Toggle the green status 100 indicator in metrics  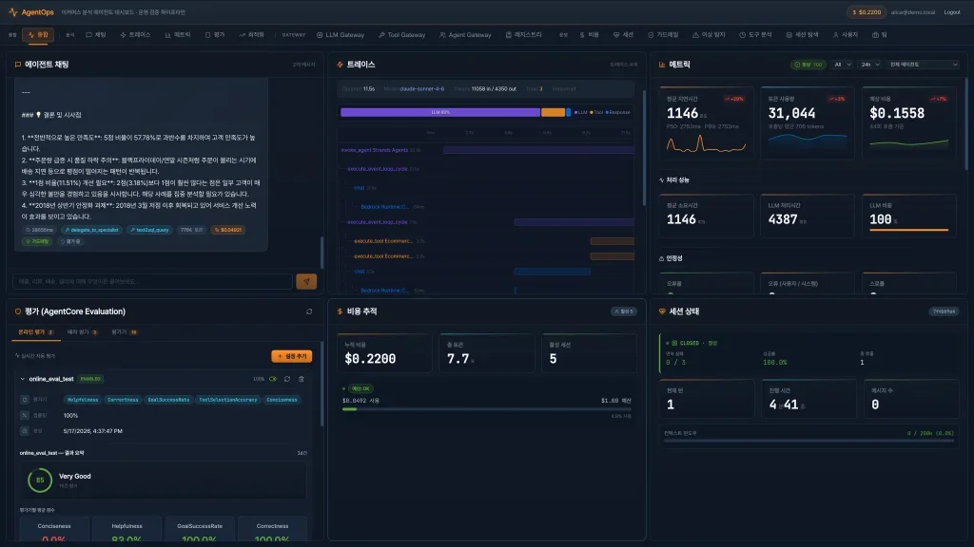[x=808, y=65]
